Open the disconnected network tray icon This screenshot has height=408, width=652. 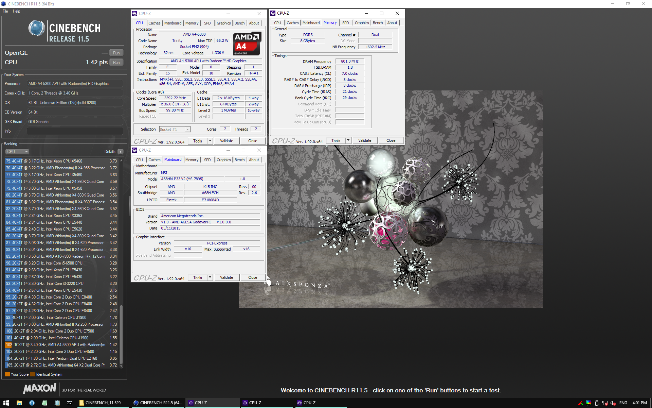tap(605, 403)
